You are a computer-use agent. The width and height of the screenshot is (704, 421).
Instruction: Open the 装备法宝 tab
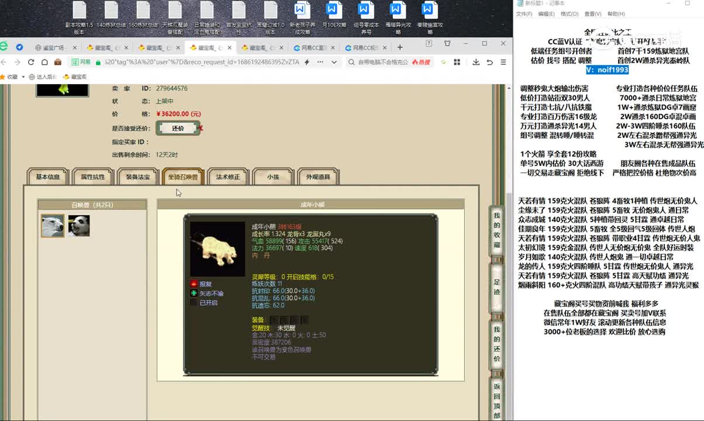click(138, 177)
